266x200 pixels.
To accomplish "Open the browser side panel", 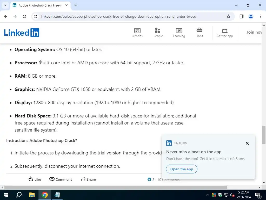I will (x=241, y=16).
